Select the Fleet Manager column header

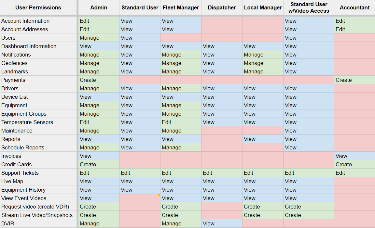coord(181,7)
